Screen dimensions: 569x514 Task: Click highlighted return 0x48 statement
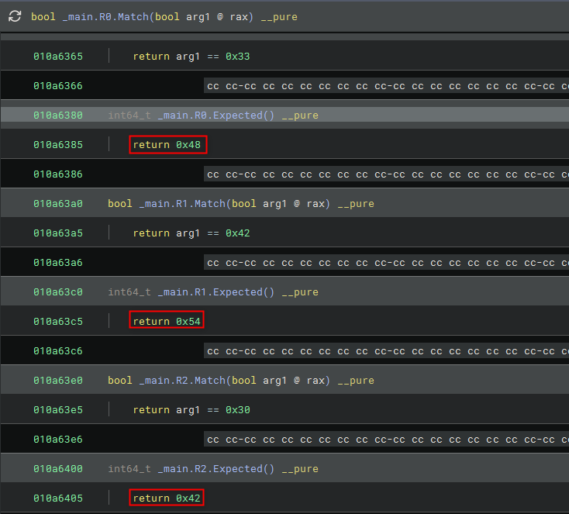167,145
